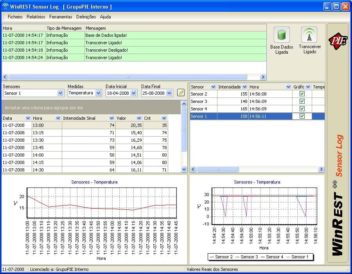Click the Hora column header in message log
This screenshot has height=274, width=352.
tap(23, 28)
